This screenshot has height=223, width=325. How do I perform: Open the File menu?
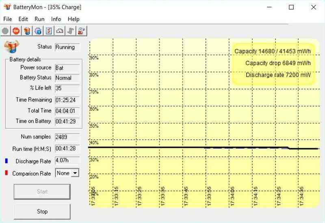8,19
